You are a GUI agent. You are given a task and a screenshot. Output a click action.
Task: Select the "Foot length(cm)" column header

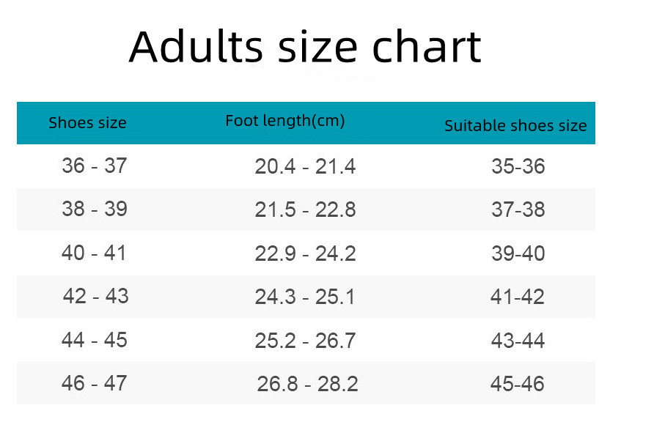point(285,121)
